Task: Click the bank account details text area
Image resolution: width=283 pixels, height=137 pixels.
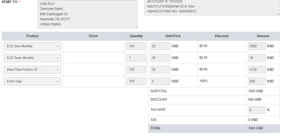Action: click(x=212, y=8)
